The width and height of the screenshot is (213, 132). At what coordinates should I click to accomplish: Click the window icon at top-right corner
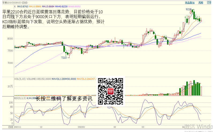pyautogui.click(x=208, y=3)
